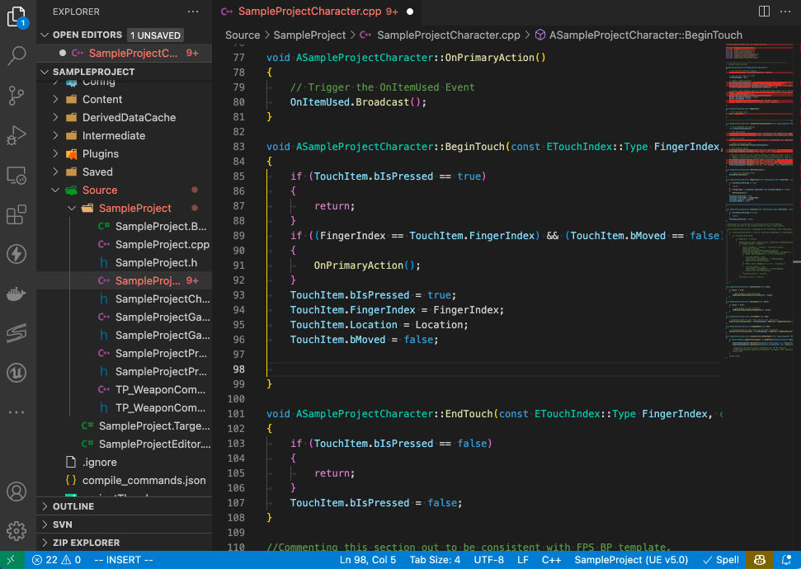Open Explorer more actions ellipsis
Screen dimensions: 801x569
pos(193,12)
